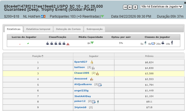This screenshot has height=111, width=186.
Task: Open AhQueBueno player profile
Action: [83, 84]
